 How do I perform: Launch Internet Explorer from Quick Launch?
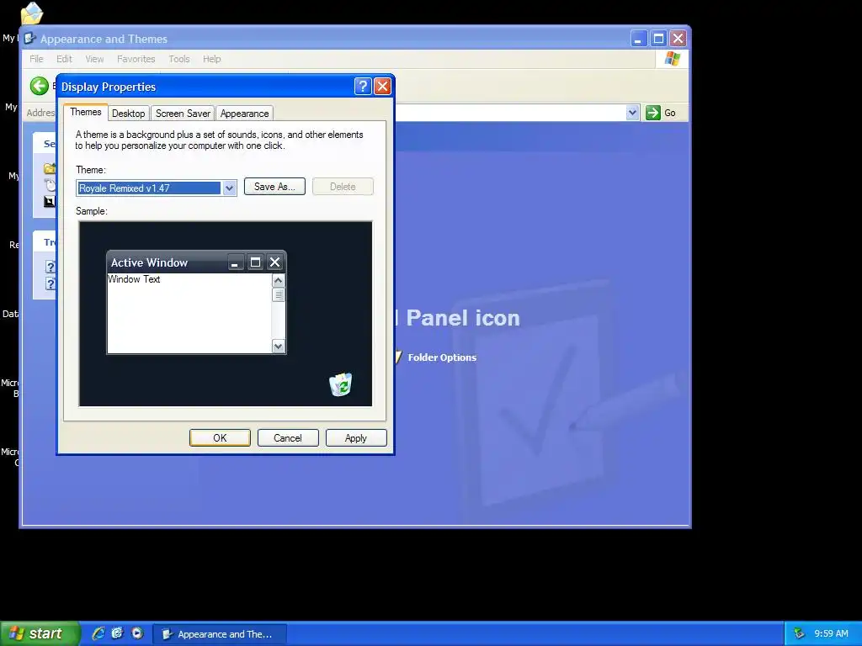pyautogui.click(x=98, y=633)
